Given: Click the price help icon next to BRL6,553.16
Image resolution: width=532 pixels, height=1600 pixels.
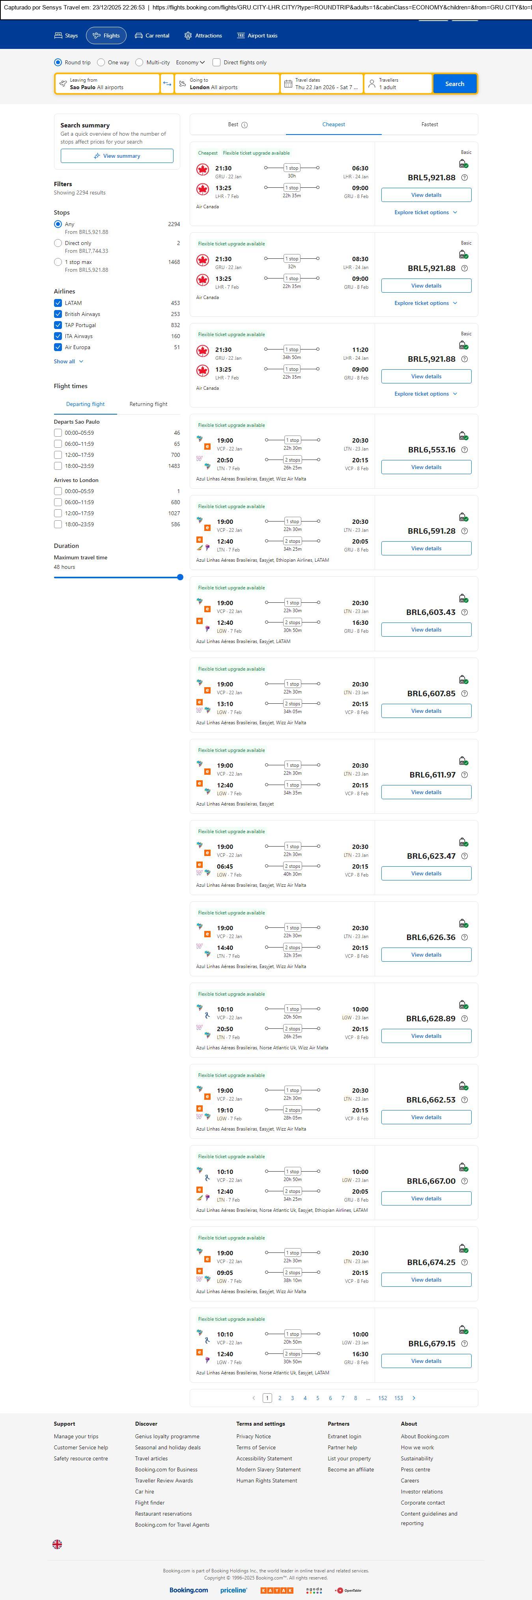Looking at the screenshot, I should pos(464,450).
